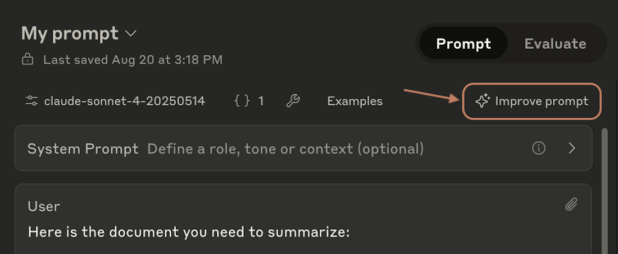Image resolution: width=618 pixels, height=254 pixels.
Task: Click into the User message text
Action: point(189,232)
